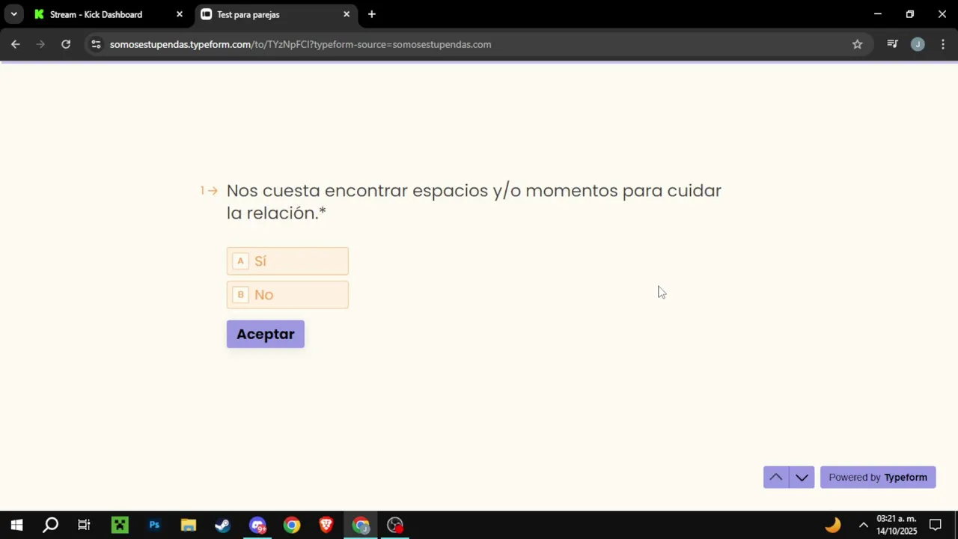This screenshot has width=958, height=539.
Task: Go forward in browser history
Action: pos(41,44)
